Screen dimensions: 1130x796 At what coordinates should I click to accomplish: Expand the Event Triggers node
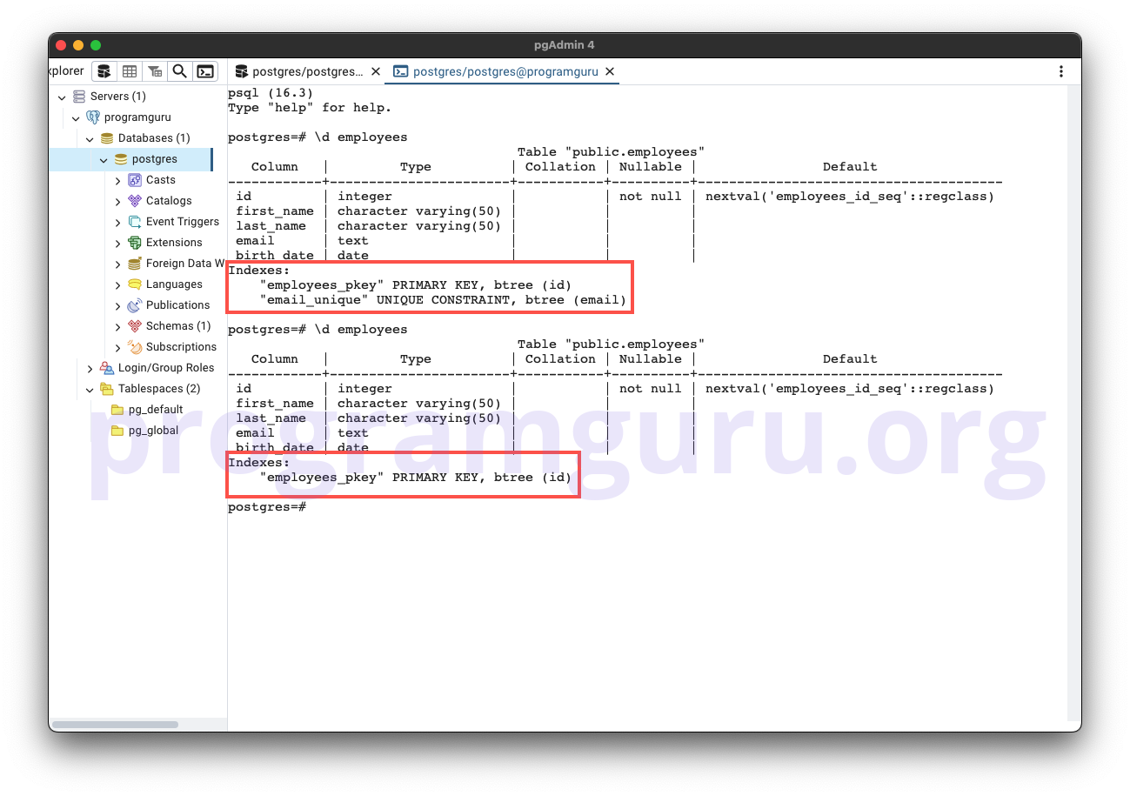117,222
